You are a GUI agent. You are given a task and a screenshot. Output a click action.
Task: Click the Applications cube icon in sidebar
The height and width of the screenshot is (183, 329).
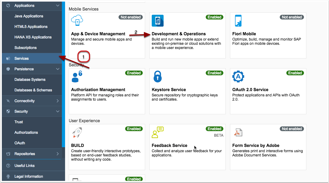(8, 6)
